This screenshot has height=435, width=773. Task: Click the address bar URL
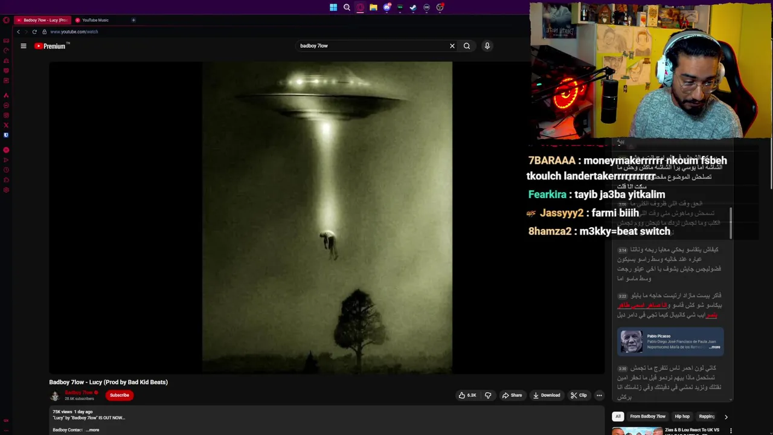[x=74, y=31]
